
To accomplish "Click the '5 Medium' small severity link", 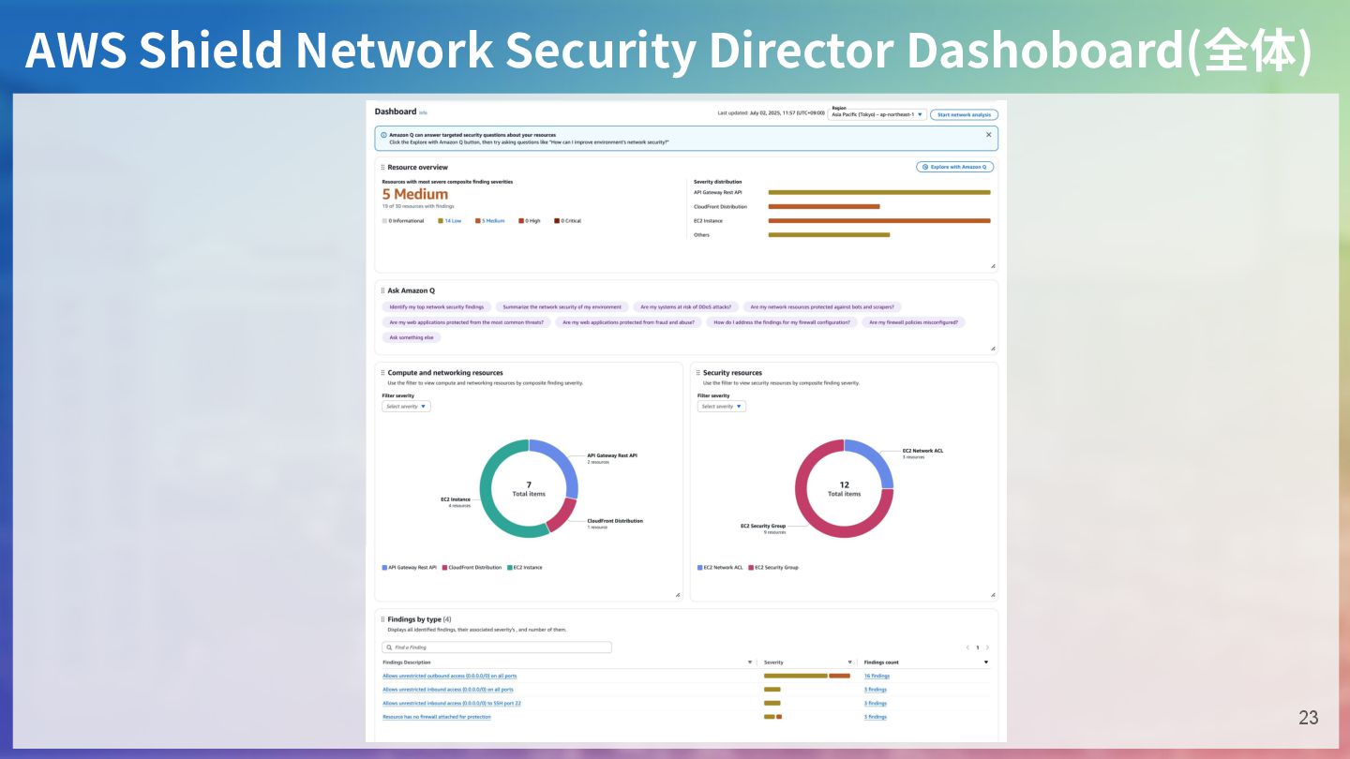I will pos(493,221).
